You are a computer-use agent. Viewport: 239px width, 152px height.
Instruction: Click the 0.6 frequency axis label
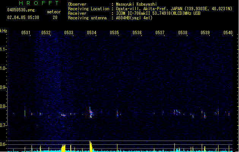pyautogui.click(x=3, y=144)
